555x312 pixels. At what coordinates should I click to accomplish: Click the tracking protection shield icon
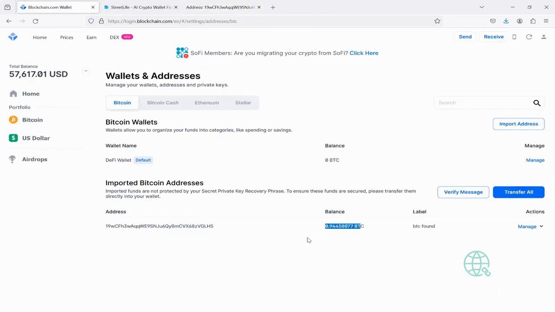pos(91,21)
